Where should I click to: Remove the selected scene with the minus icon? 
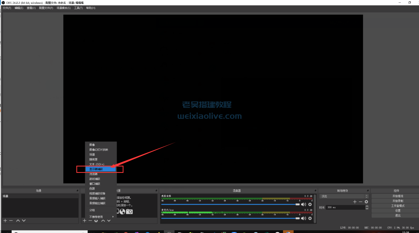(11, 221)
